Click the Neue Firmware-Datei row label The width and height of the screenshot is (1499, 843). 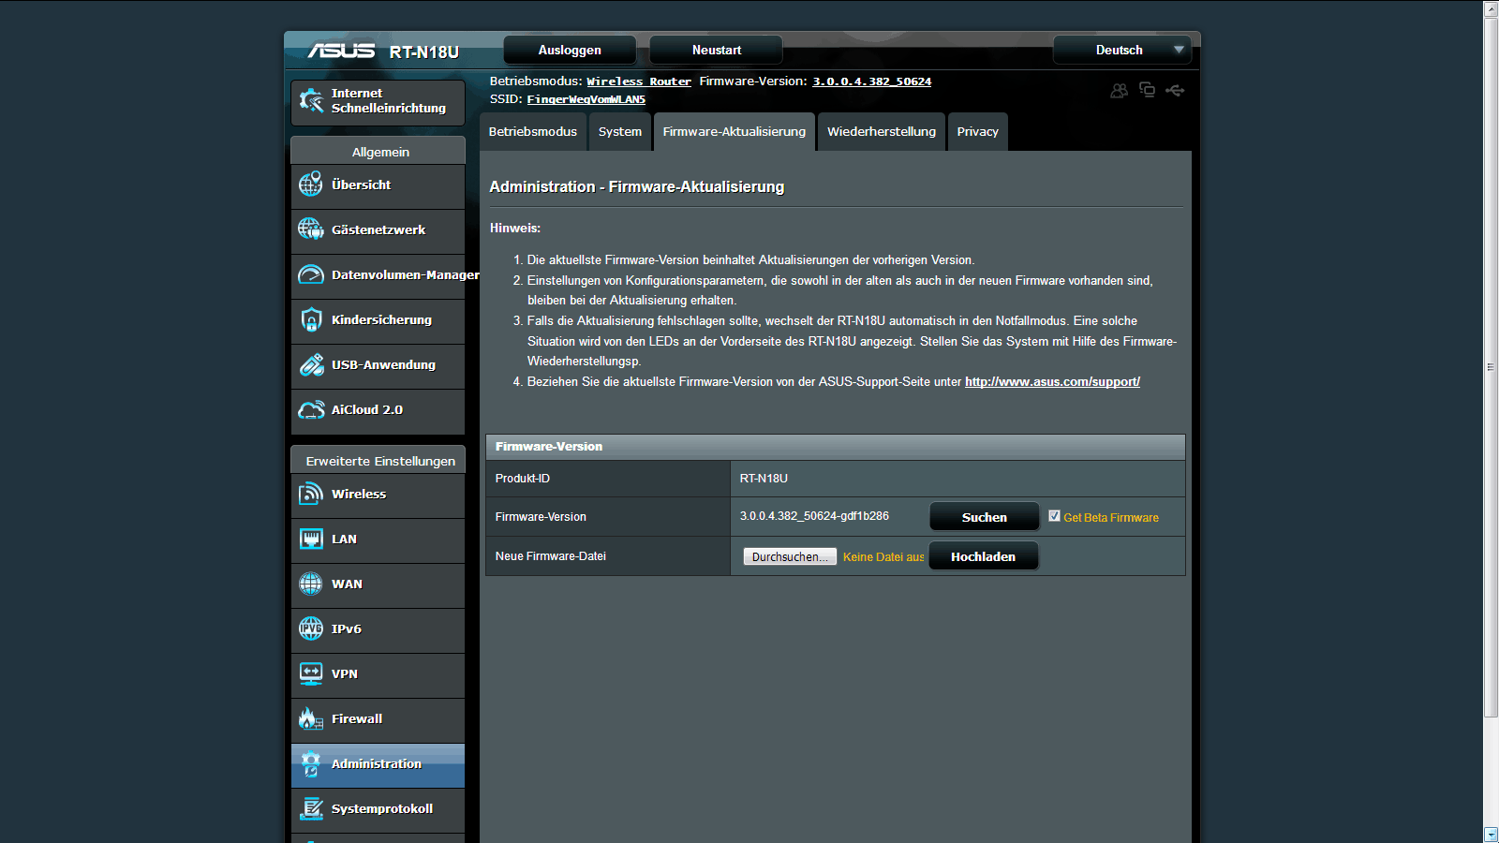click(551, 556)
